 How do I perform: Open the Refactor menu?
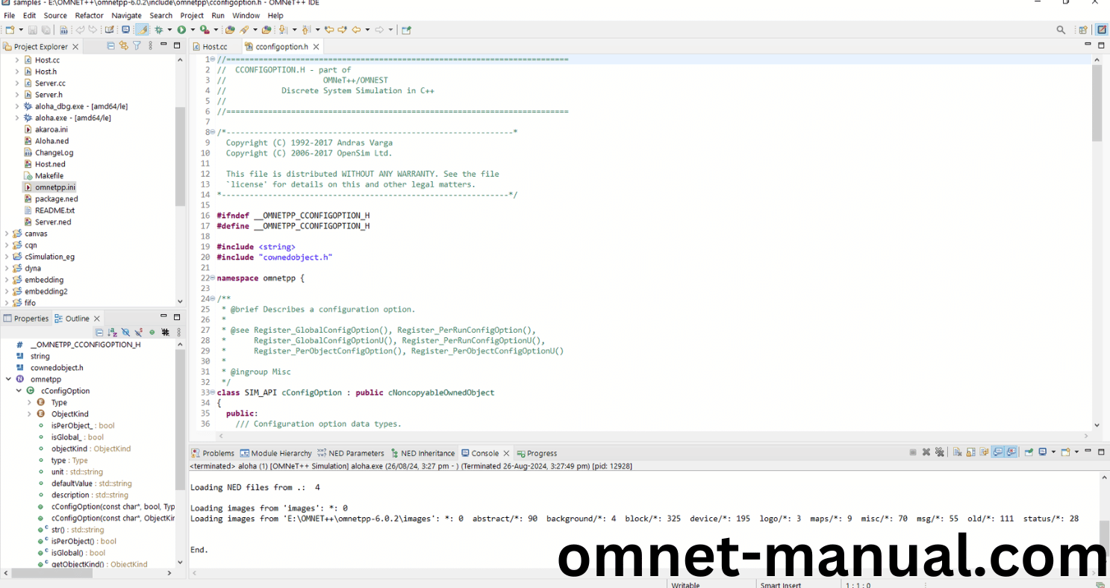click(89, 15)
